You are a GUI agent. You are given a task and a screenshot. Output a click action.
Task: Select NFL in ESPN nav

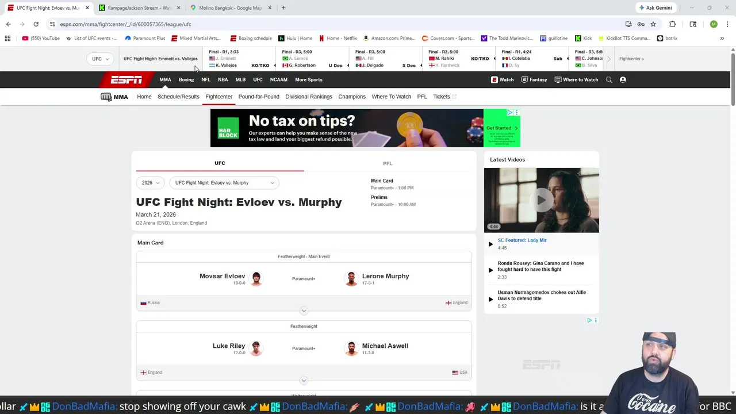tap(206, 80)
